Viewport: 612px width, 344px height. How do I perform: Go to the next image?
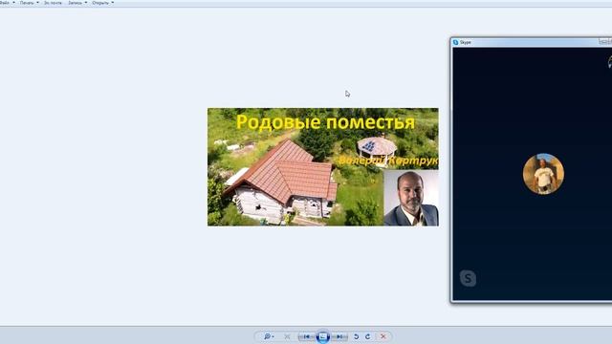coord(339,336)
